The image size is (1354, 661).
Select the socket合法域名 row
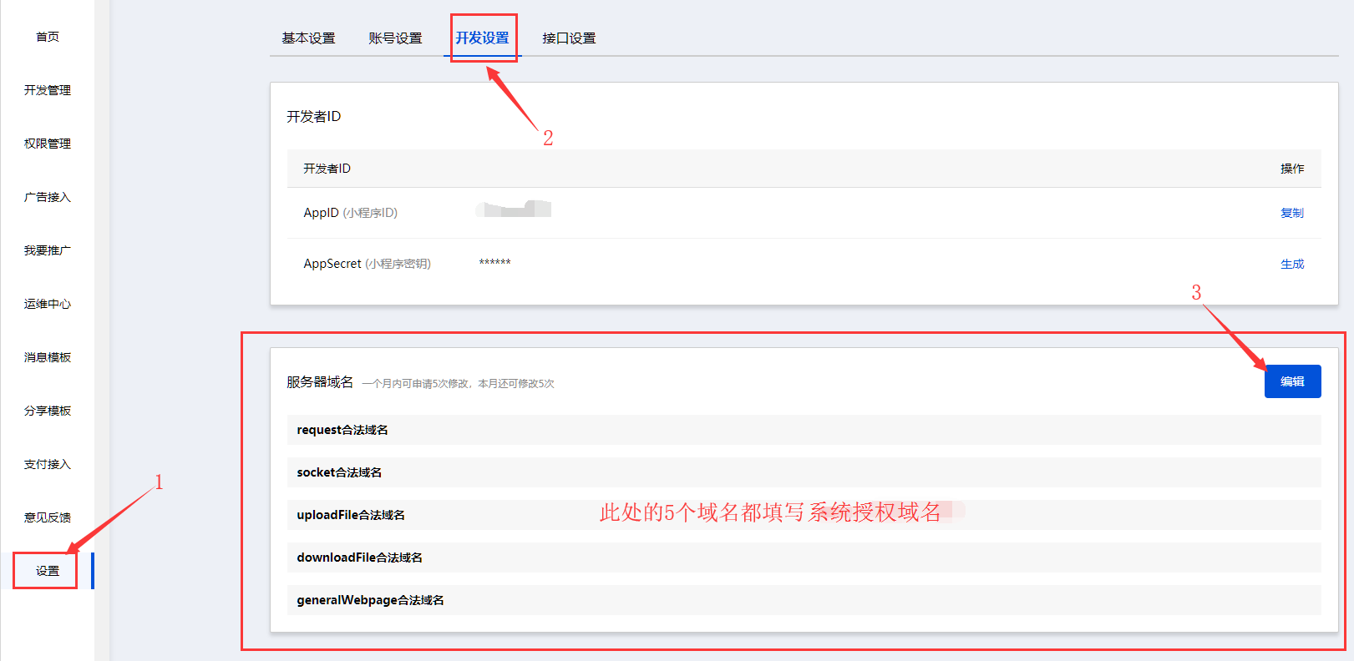(x=804, y=472)
